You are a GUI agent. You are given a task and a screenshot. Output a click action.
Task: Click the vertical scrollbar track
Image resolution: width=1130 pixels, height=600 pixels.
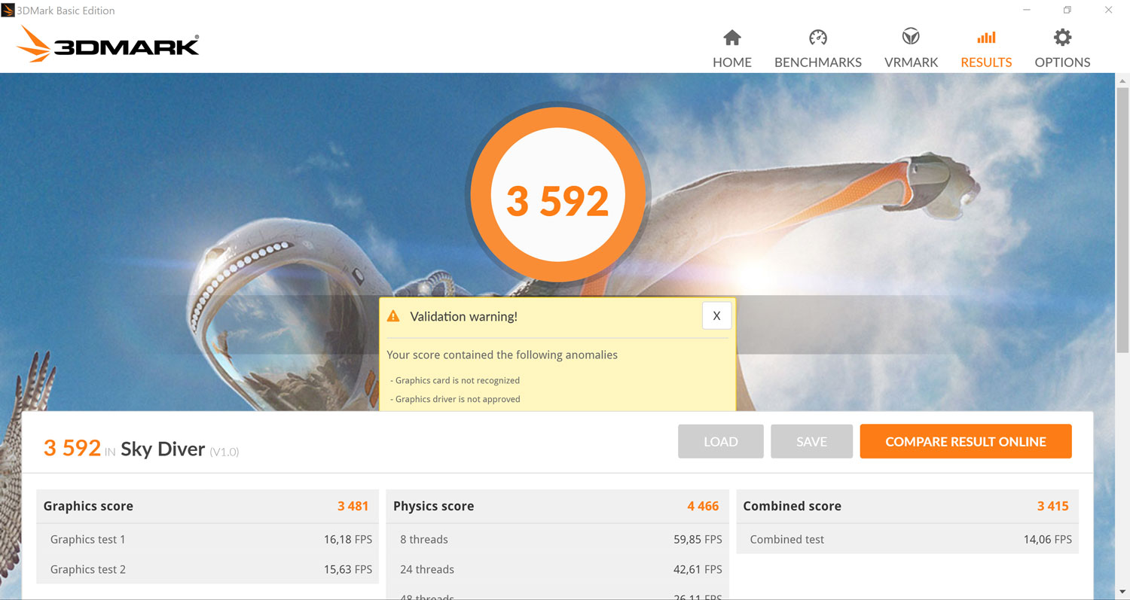click(1122, 337)
